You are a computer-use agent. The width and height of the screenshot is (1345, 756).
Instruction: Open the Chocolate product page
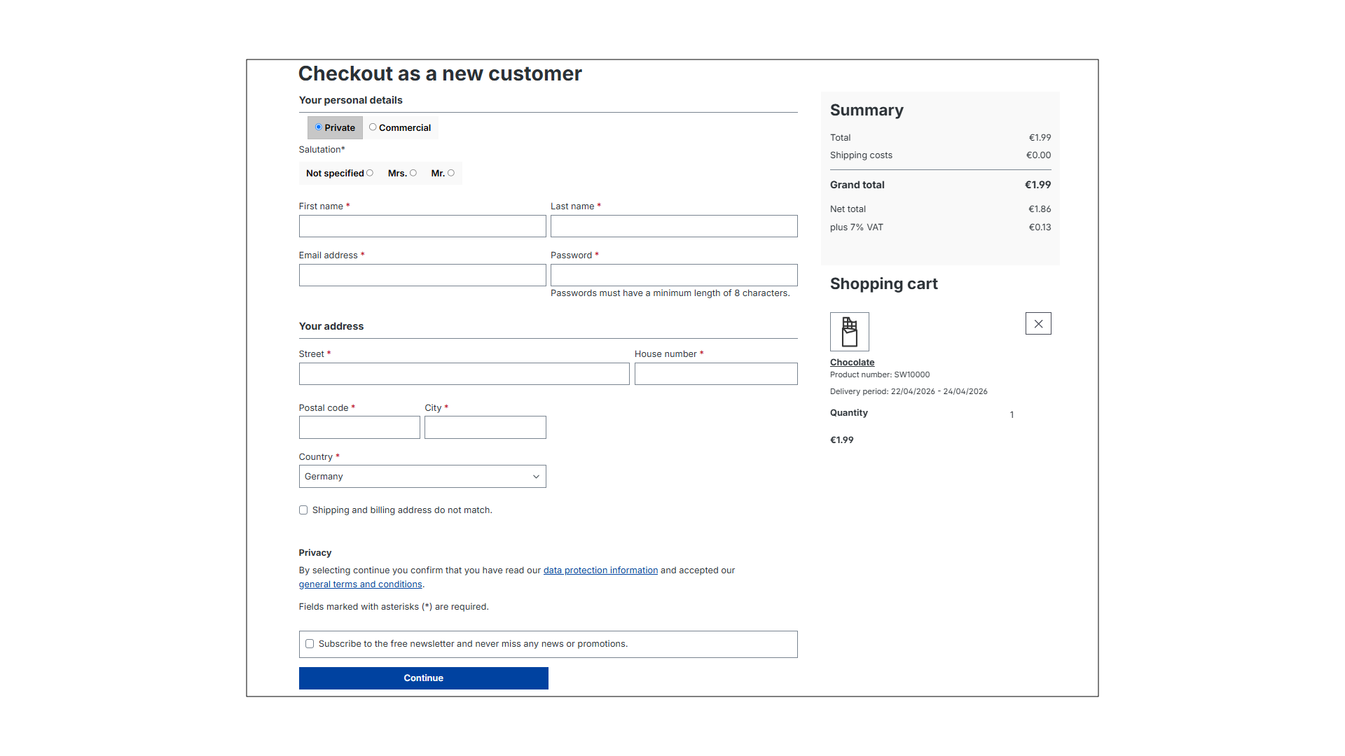[851, 362]
